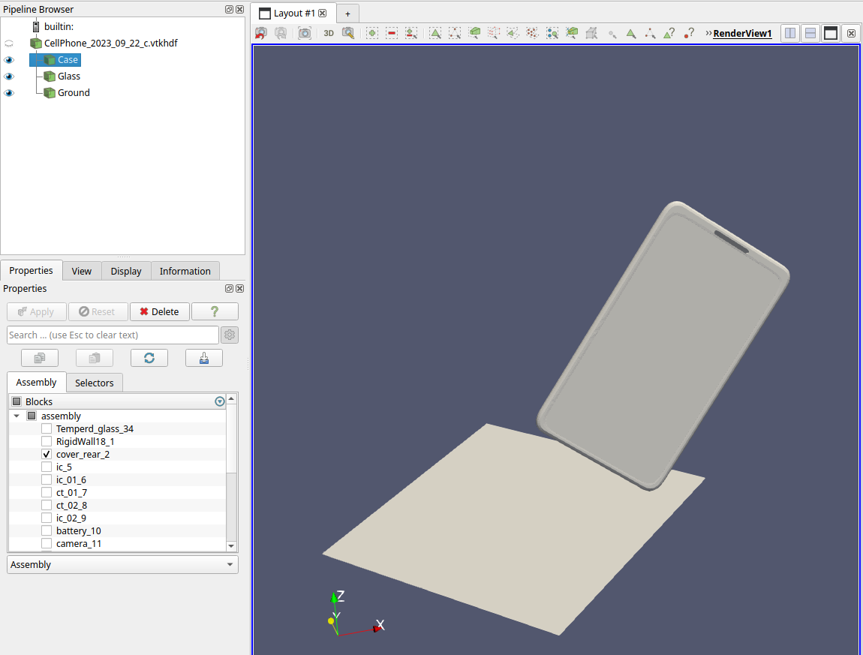Switch to the Selectors tab
Viewport: 863px width, 655px height.
(x=95, y=383)
